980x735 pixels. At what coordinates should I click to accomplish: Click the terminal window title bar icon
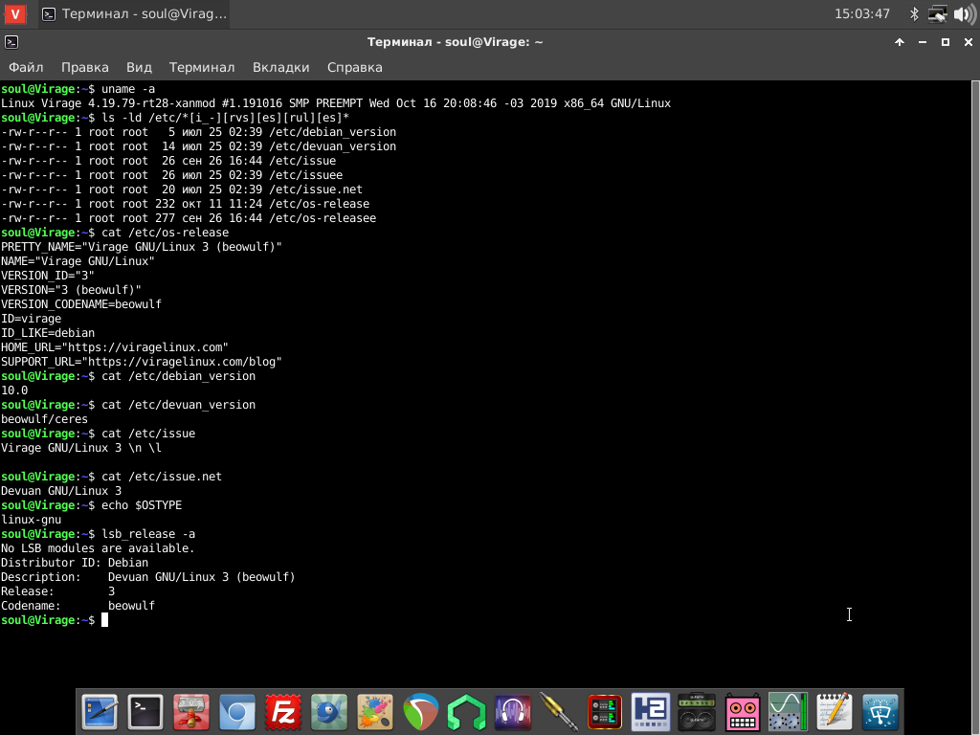[11, 42]
